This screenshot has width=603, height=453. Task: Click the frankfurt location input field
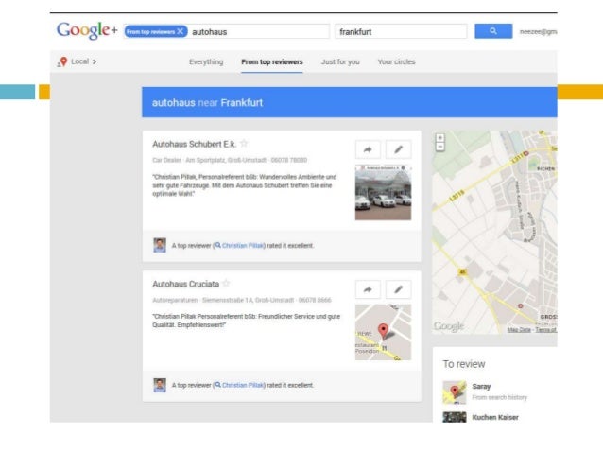click(401, 31)
